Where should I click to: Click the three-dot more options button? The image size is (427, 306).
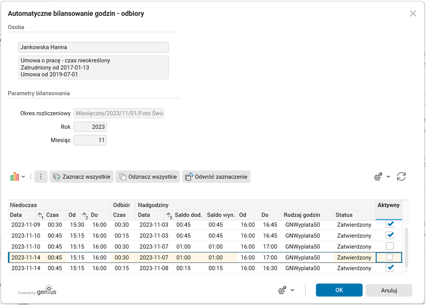[41, 176]
